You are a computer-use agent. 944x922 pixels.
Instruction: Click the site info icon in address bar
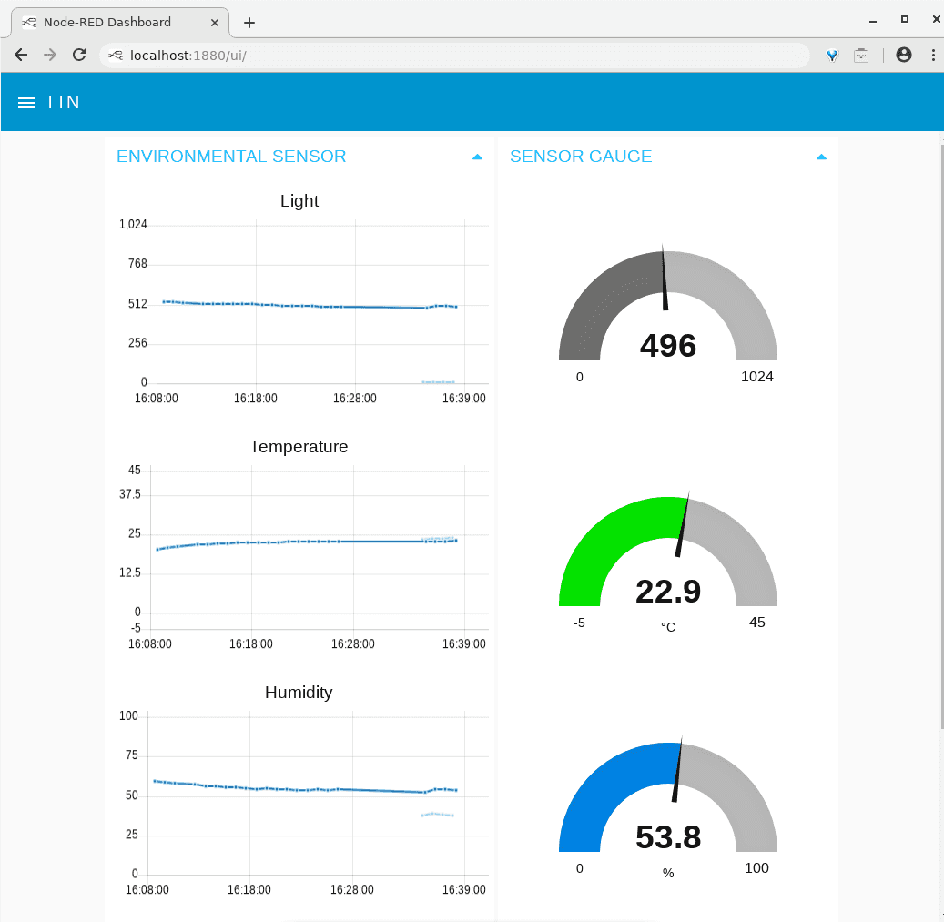(x=116, y=56)
